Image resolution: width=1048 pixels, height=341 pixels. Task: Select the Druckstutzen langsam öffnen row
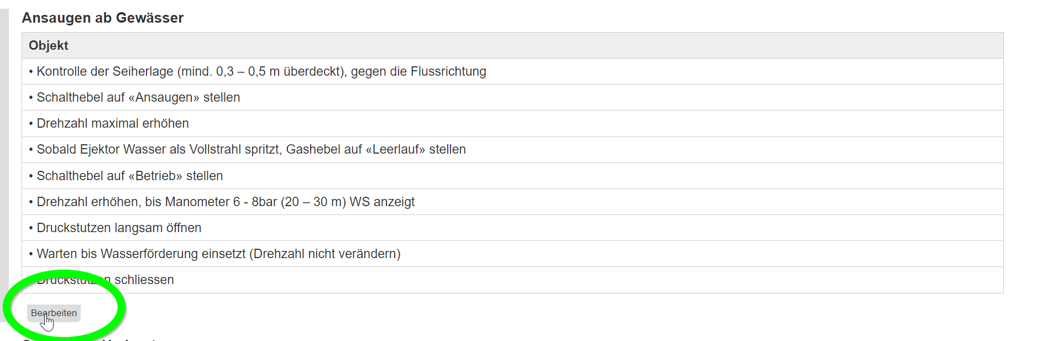tap(119, 228)
